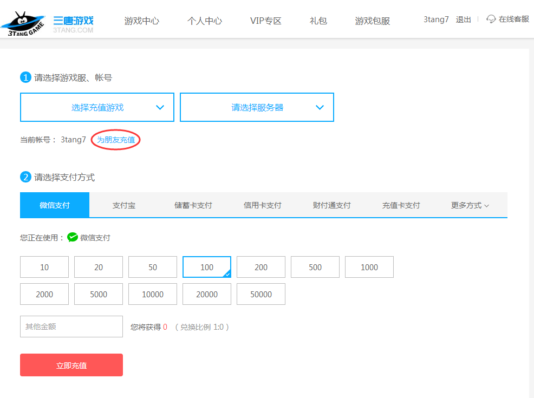This screenshot has height=398, width=534.
Task: Go to 游戏包服 page
Action: 372,21
